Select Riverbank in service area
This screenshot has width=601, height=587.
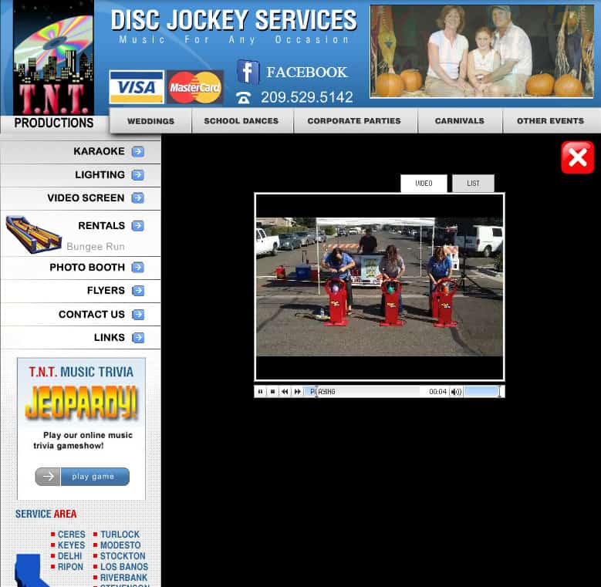(x=123, y=578)
